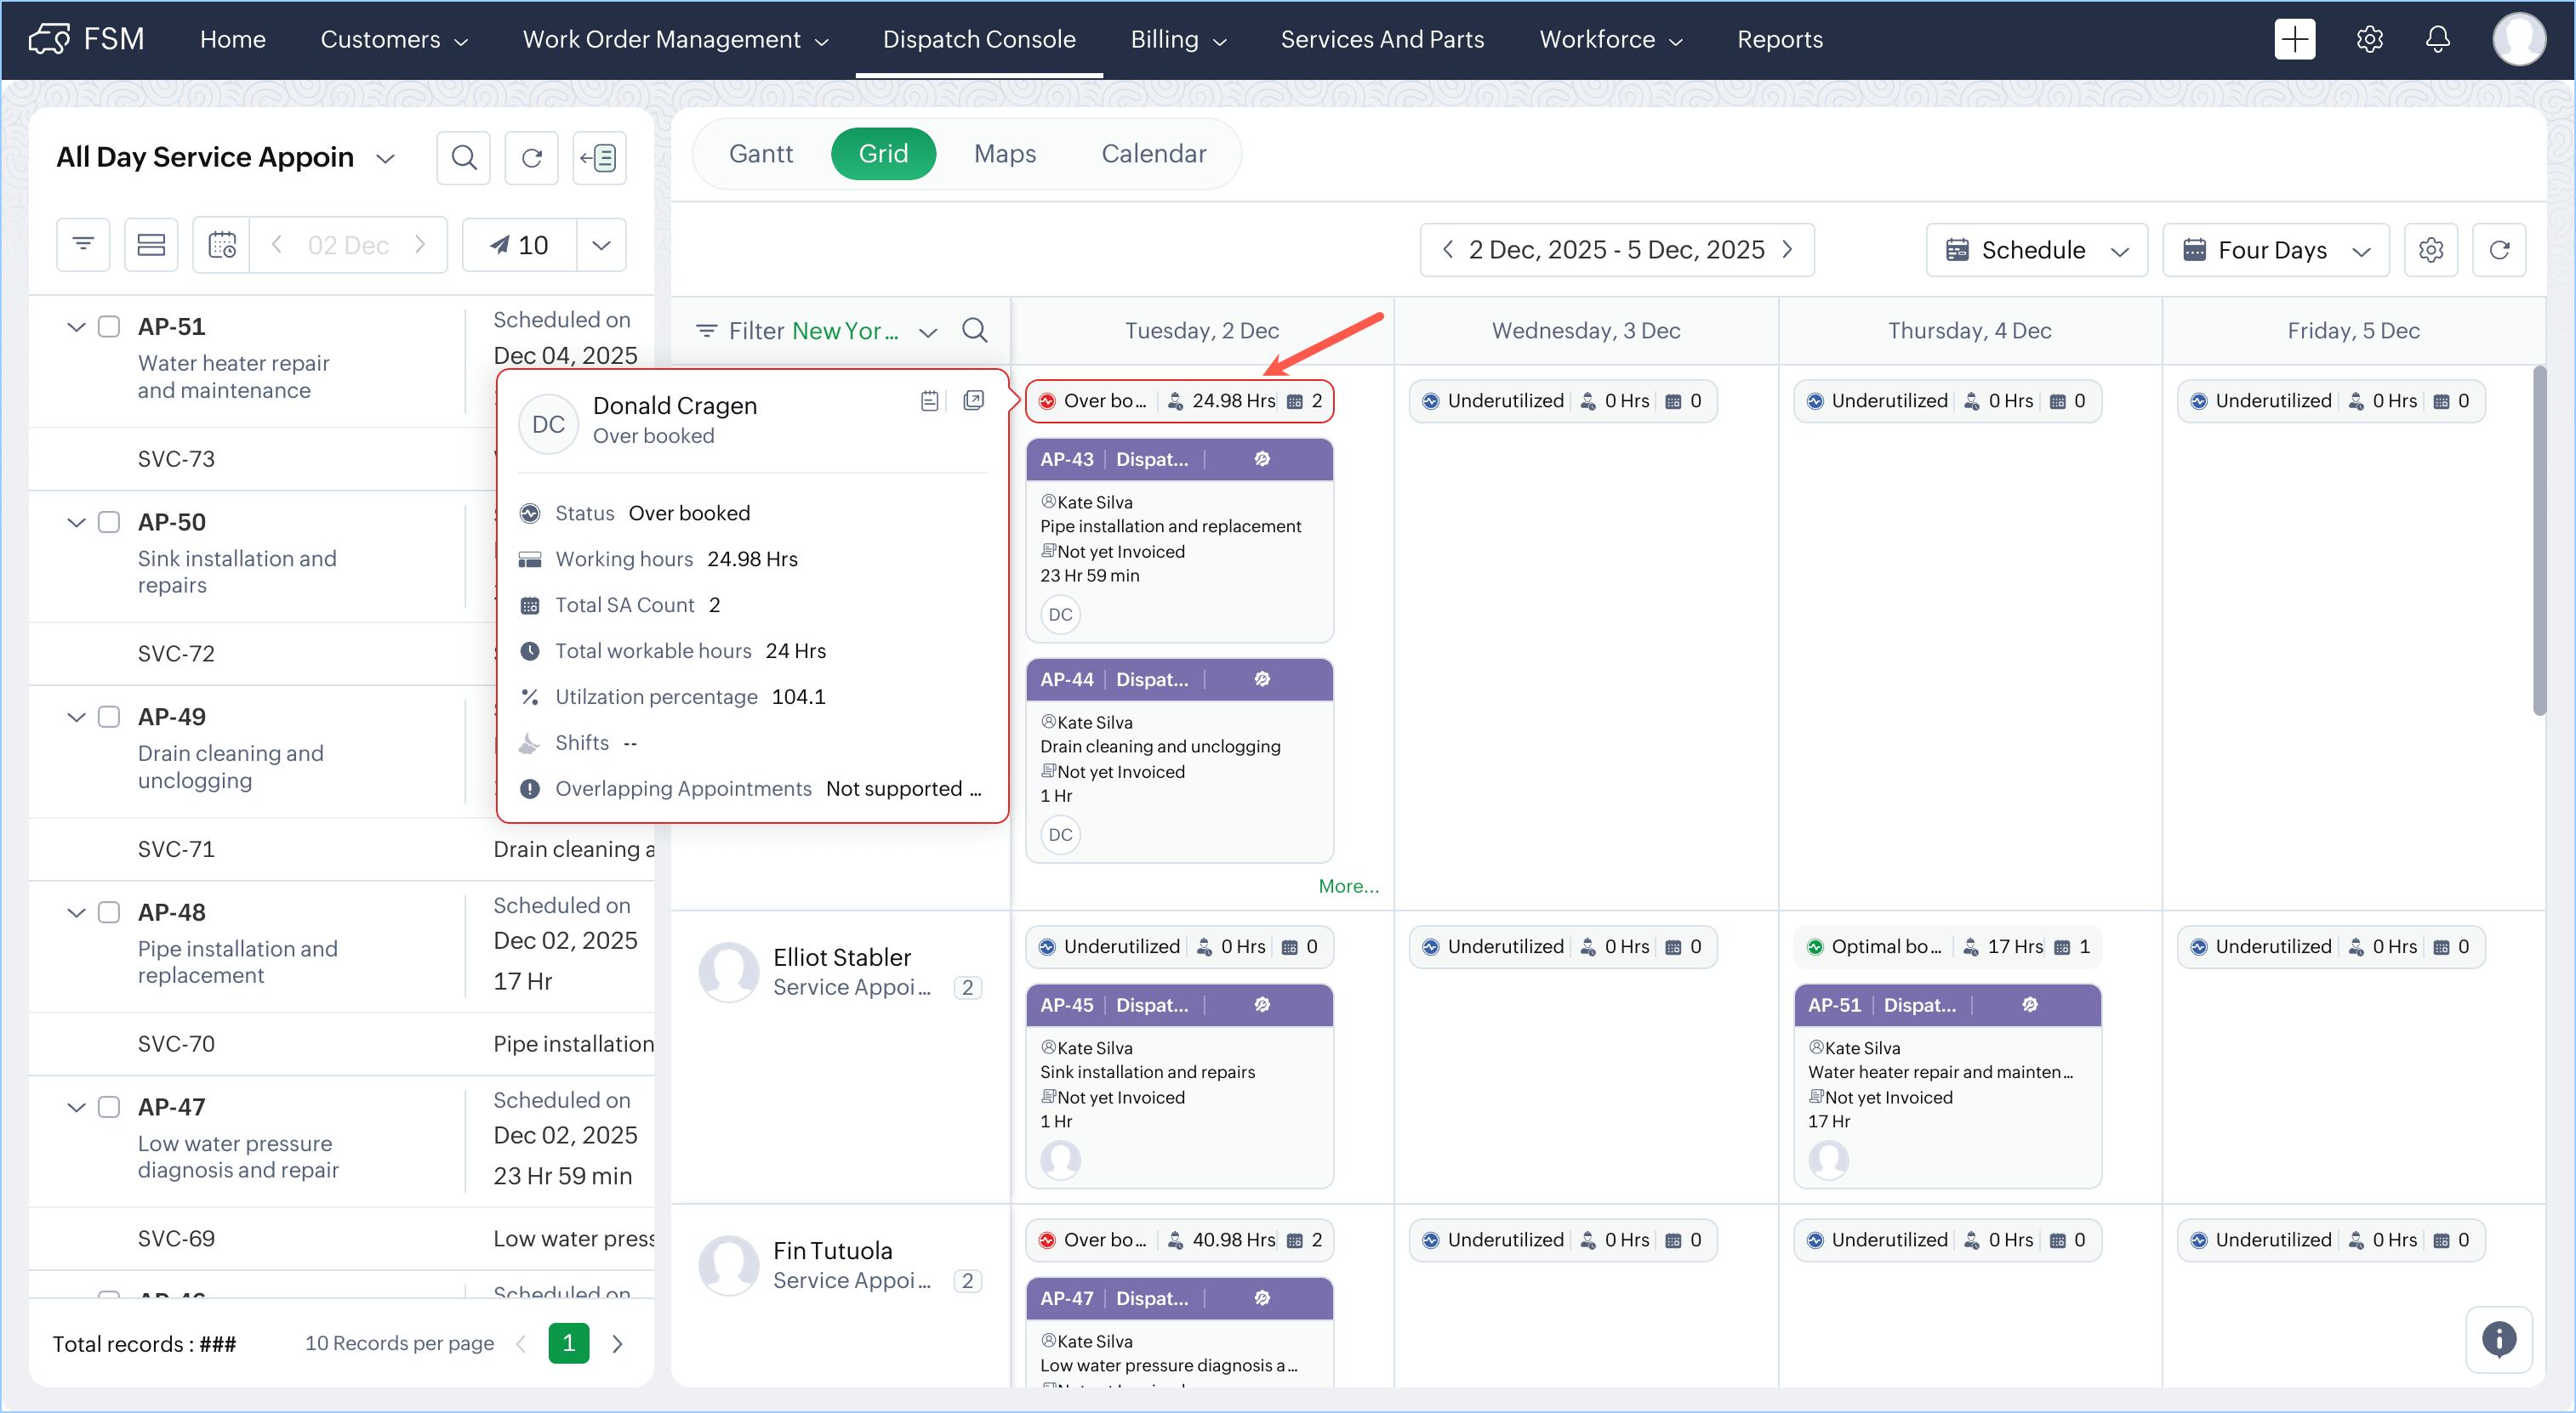
Task: Collapse the AP-50 row expander
Action: [76, 522]
